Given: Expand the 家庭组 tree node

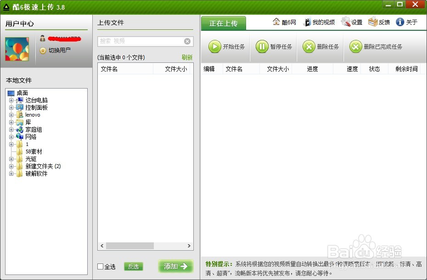Looking at the screenshot, I should pos(11,129).
